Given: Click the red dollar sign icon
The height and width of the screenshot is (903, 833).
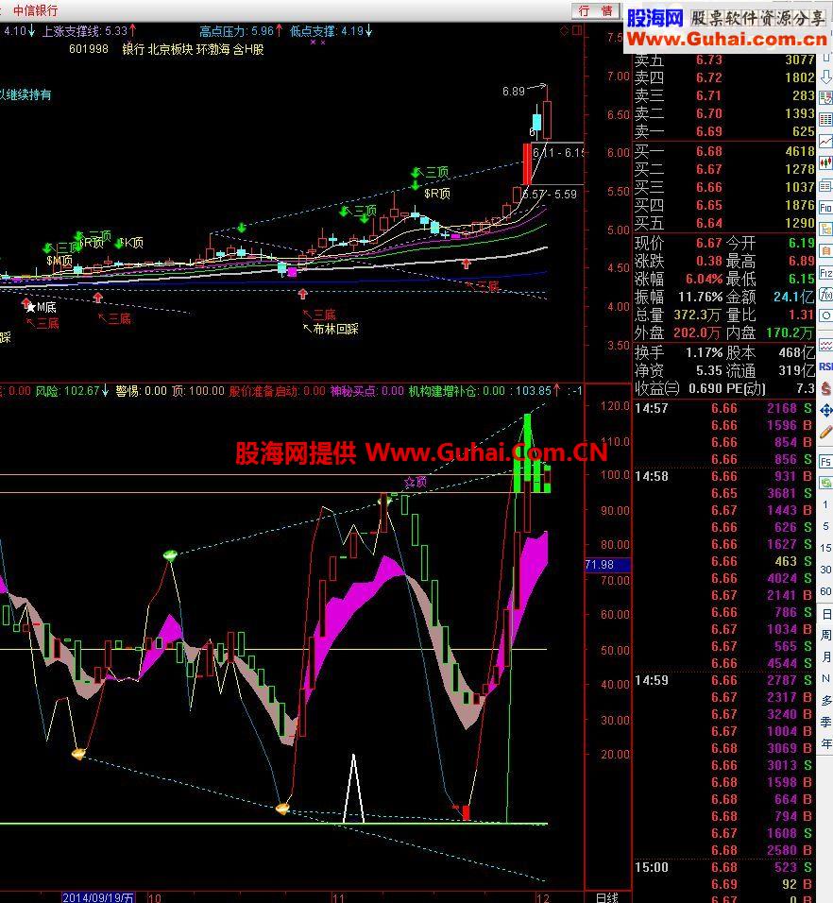Looking at the screenshot, I should pyautogui.click(x=826, y=389).
